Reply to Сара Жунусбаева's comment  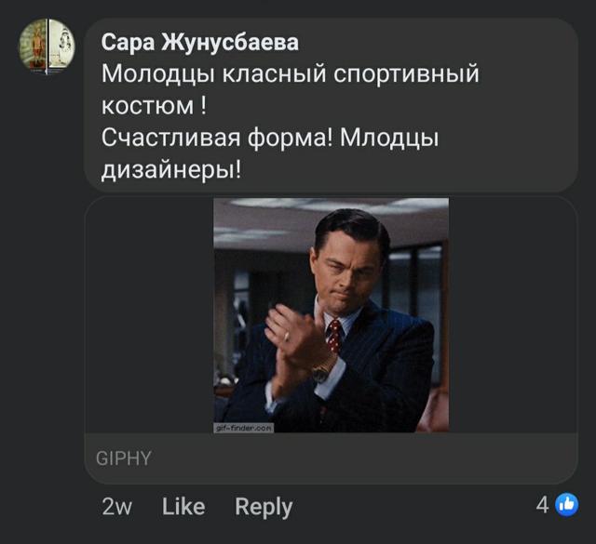[264, 506]
